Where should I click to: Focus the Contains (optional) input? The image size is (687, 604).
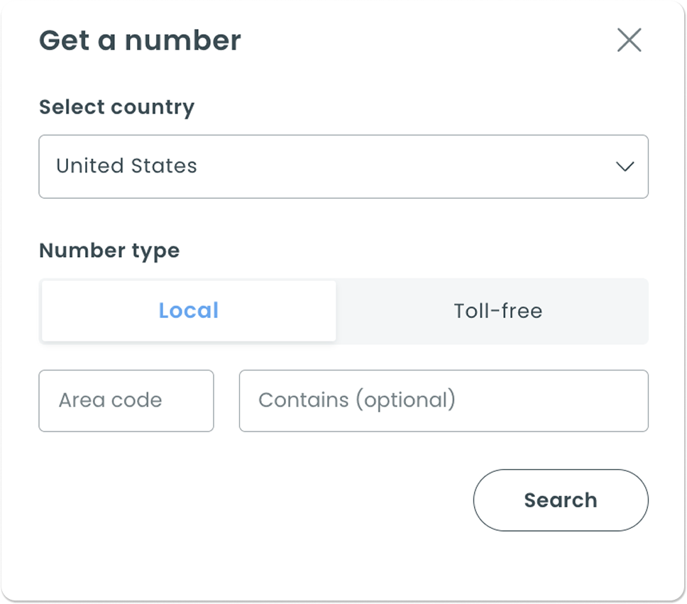tap(444, 400)
